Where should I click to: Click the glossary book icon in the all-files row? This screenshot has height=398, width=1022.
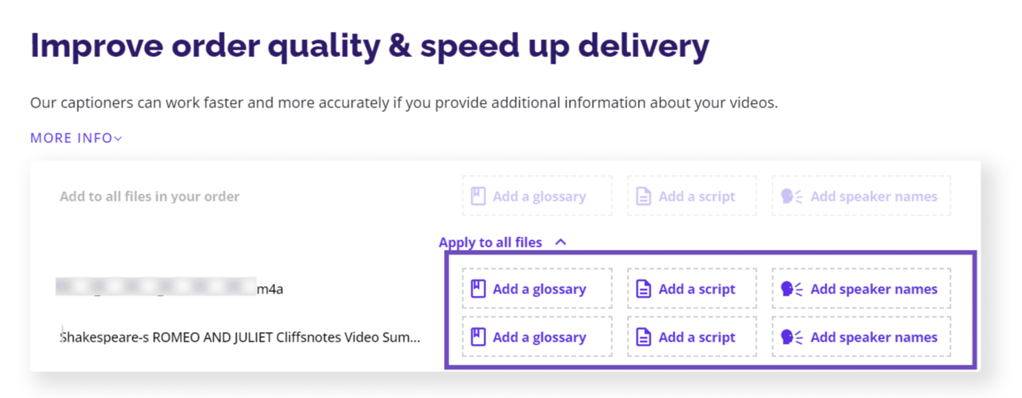(x=478, y=196)
